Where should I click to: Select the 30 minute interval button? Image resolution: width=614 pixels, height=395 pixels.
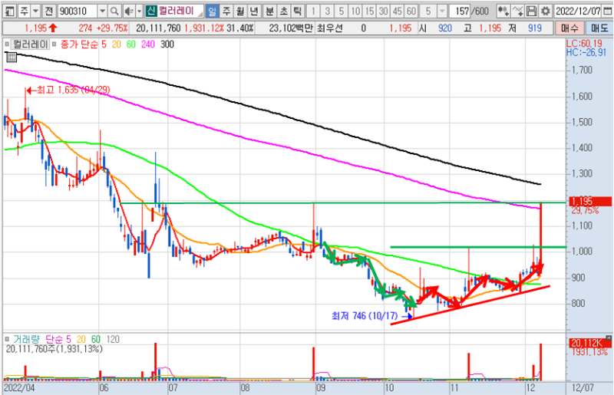tap(383, 12)
